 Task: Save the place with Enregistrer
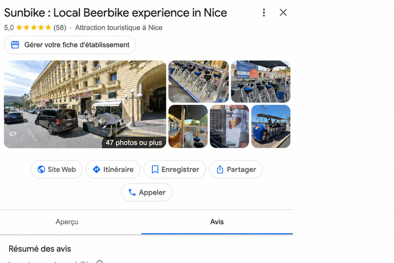pos(174,170)
